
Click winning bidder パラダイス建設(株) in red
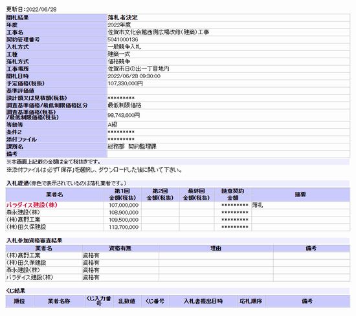[32, 205]
